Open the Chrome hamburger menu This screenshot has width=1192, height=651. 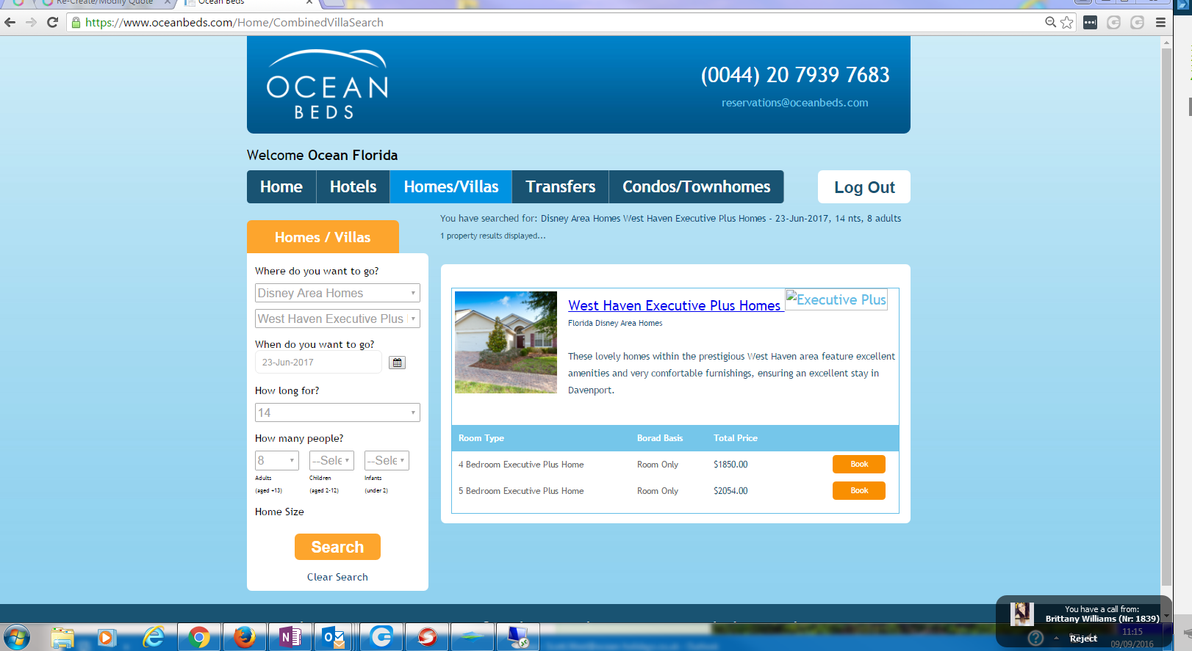(x=1160, y=22)
